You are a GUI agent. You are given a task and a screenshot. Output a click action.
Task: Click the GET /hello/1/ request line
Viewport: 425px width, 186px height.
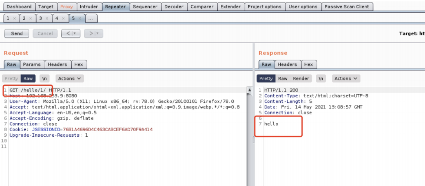click(x=41, y=90)
